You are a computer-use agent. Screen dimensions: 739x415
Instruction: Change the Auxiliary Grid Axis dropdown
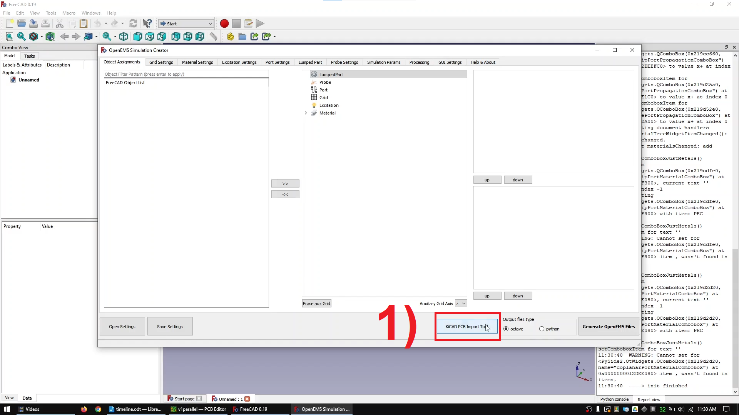tap(461, 304)
